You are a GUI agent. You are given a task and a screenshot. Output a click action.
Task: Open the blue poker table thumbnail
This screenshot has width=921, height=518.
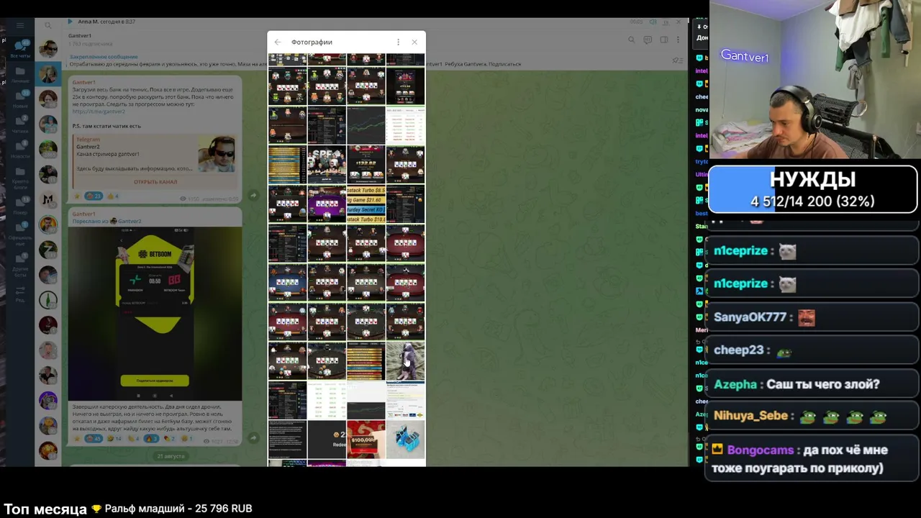click(x=287, y=283)
